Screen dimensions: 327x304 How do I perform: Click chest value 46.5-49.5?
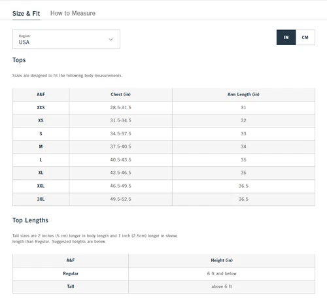click(120, 186)
